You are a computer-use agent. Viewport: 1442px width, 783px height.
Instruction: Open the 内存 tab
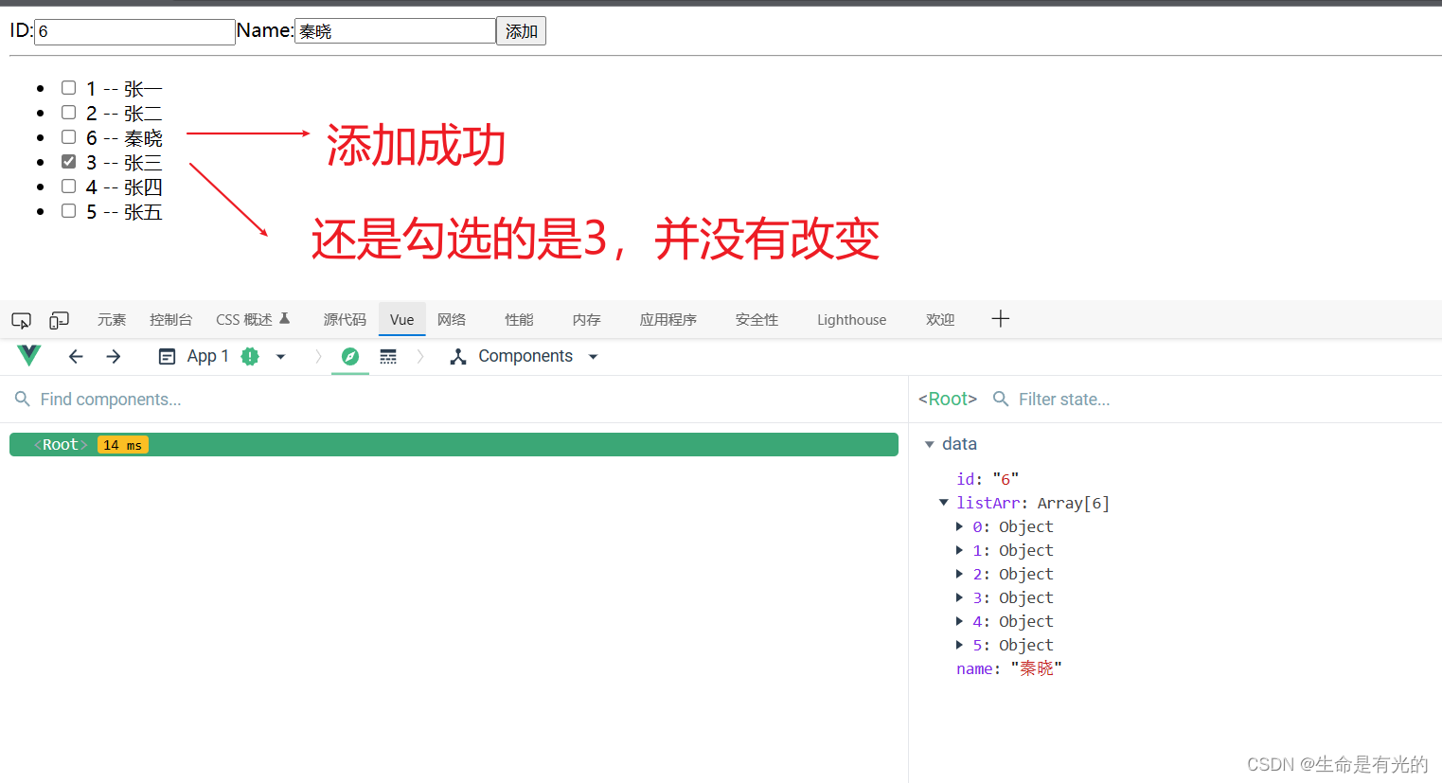(587, 320)
